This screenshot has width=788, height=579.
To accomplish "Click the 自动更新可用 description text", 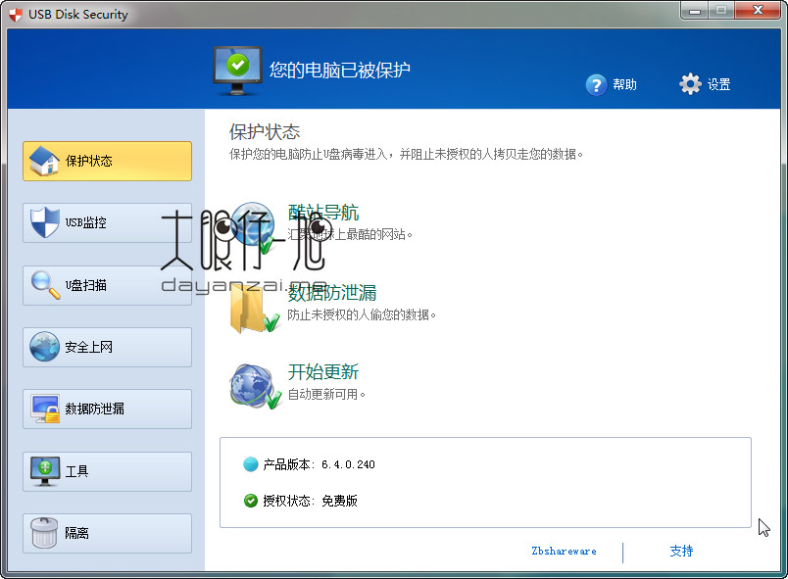I will click(326, 394).
